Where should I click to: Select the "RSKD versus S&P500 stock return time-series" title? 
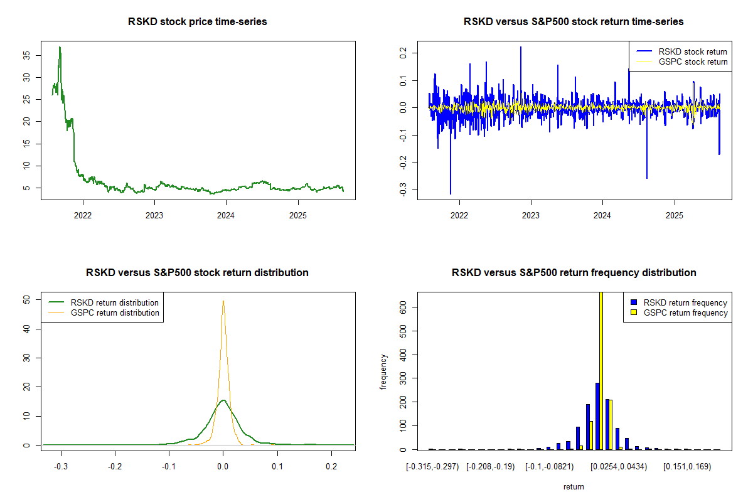coord(574,22)
